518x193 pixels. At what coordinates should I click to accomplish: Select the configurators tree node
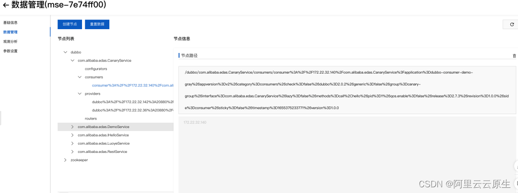pos(96,69)
